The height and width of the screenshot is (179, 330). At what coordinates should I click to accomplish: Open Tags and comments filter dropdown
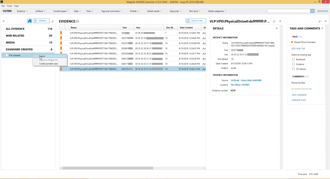coord(111,11)
